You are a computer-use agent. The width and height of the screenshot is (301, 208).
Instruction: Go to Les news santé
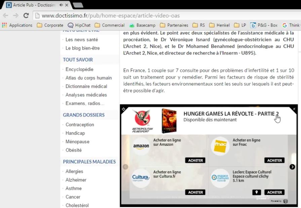click(82, 40)
